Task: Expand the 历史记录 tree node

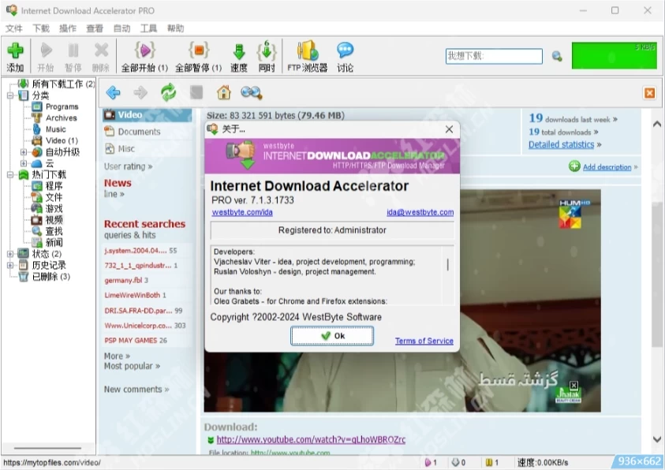Action: 10,265
